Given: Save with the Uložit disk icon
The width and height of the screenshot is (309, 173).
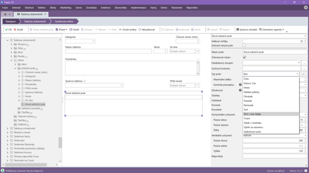Looking at the screenshot, I should 71,30.
